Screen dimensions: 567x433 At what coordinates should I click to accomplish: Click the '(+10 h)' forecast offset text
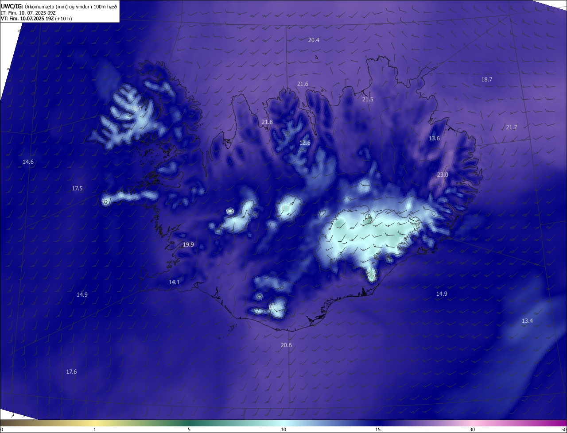(x=64, y=19)
